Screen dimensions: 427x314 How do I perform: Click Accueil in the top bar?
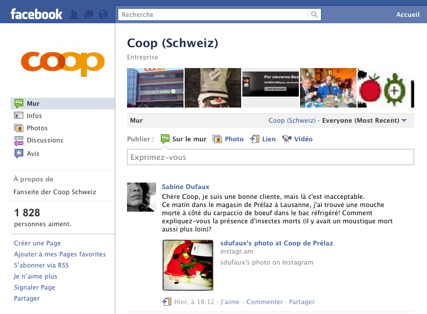[x=408, y=15]
